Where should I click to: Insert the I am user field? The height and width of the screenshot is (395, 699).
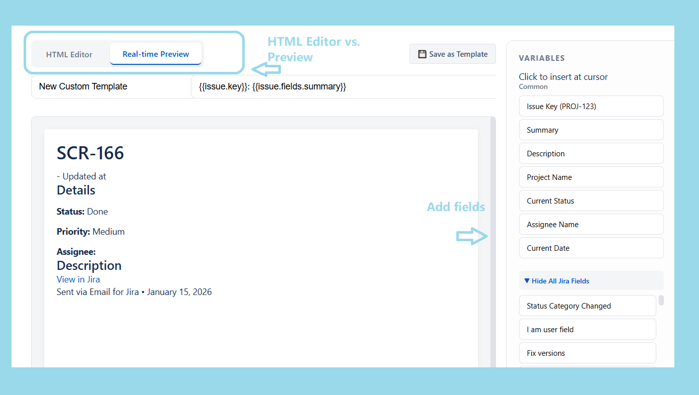pyautogui.click(x=587, y=329)
